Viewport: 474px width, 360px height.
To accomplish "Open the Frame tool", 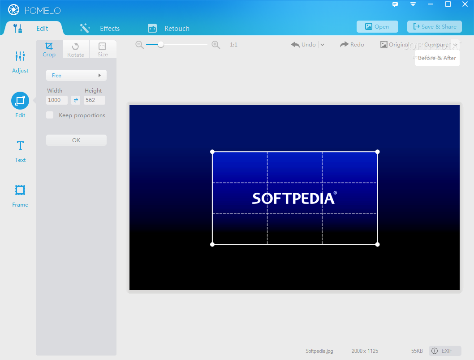I will click(x=20, y=196).
